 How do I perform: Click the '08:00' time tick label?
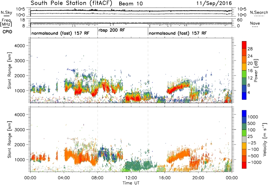(x=97, y=178)
